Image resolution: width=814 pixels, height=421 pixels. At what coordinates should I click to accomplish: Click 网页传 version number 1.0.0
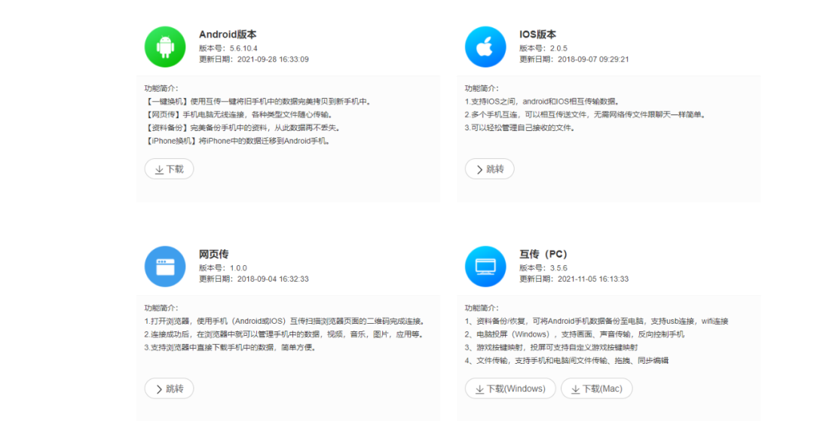tap(238, 268)
